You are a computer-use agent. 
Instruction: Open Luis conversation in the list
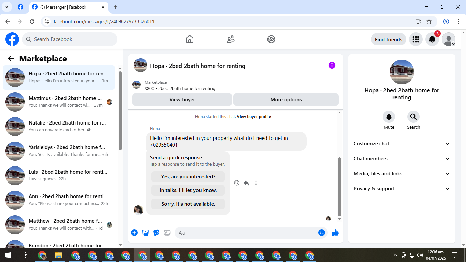tap(59, 176)
